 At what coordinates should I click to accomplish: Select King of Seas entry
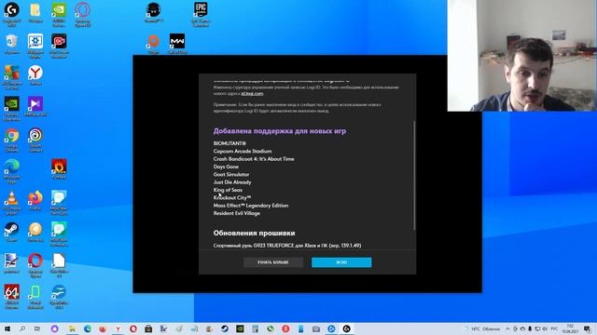[228, 190]
